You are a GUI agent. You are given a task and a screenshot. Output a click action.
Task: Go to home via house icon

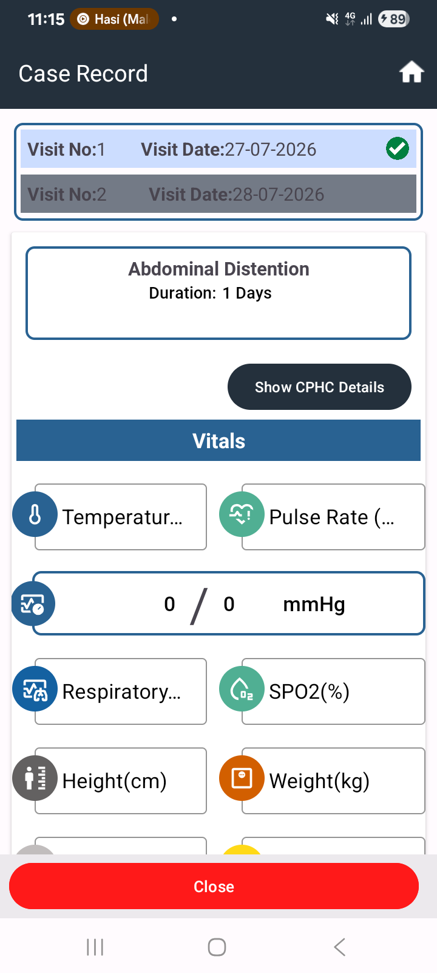click(x=411, y=72)
